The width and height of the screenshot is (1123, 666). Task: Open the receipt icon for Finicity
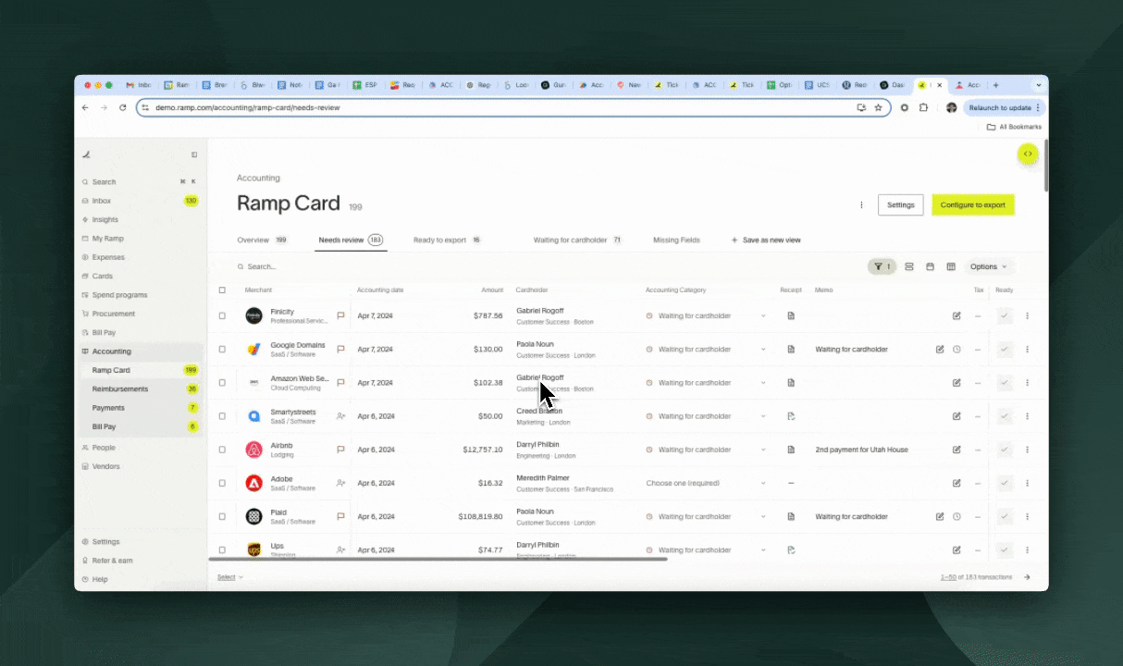click(x=791, y=315)
